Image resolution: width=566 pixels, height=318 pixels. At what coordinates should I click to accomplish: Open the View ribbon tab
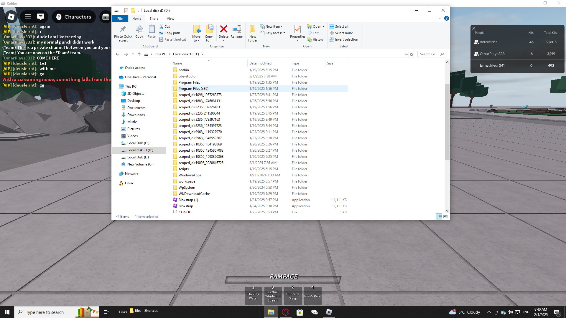[x=170, y=19]
